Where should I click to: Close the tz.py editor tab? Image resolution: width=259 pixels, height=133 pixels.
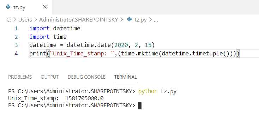45,7
